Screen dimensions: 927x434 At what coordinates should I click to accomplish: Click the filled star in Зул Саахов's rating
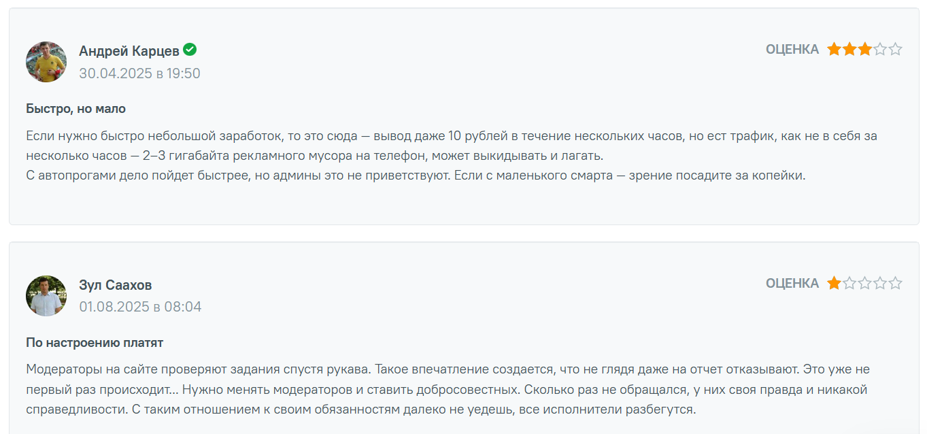point(834,283)
